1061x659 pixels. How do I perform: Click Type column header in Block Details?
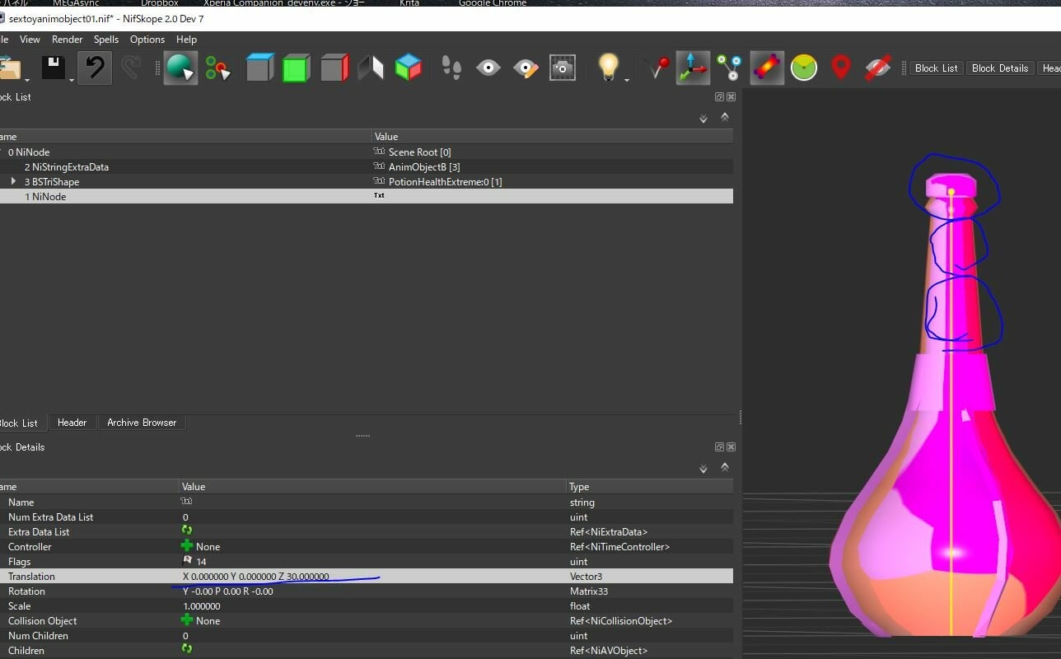tap(650, 487)
